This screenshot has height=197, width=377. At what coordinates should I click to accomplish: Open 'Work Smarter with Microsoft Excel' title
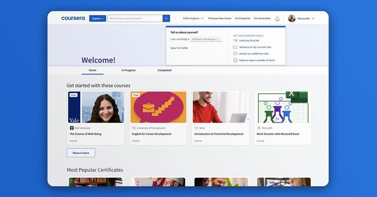click(278, 134)
